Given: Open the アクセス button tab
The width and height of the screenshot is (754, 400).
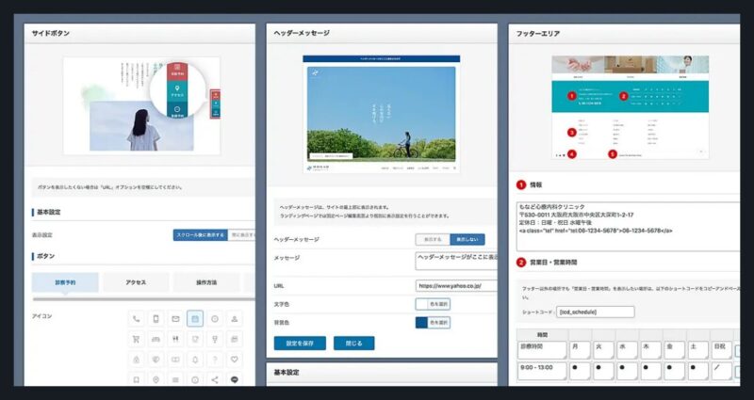Looking at the screenshot, I should [136, 282].
